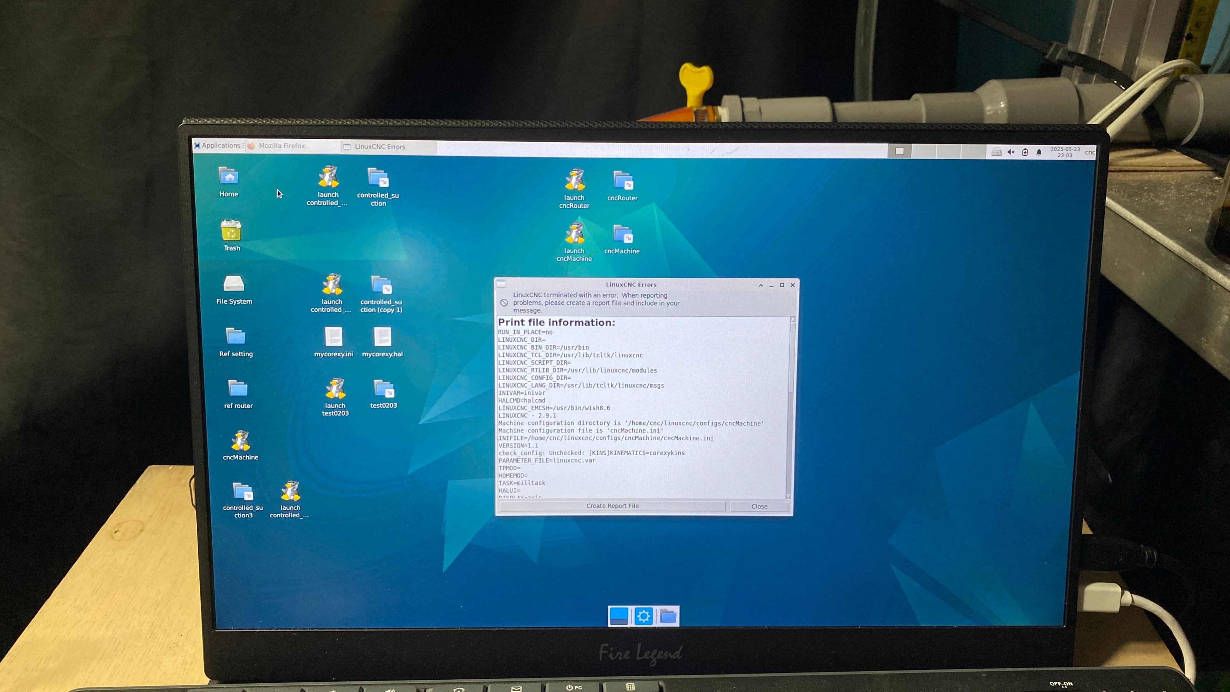Click Create Report File button
The height and width of the screenshot is (692, 1230).
click(x=613, y=506)
